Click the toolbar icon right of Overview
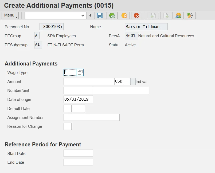215x173 pixels. tap(190, 15)
